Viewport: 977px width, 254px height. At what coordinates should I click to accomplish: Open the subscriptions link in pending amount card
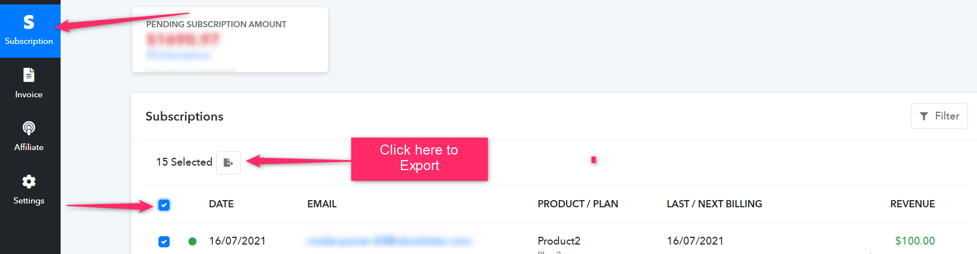[178, 55]
